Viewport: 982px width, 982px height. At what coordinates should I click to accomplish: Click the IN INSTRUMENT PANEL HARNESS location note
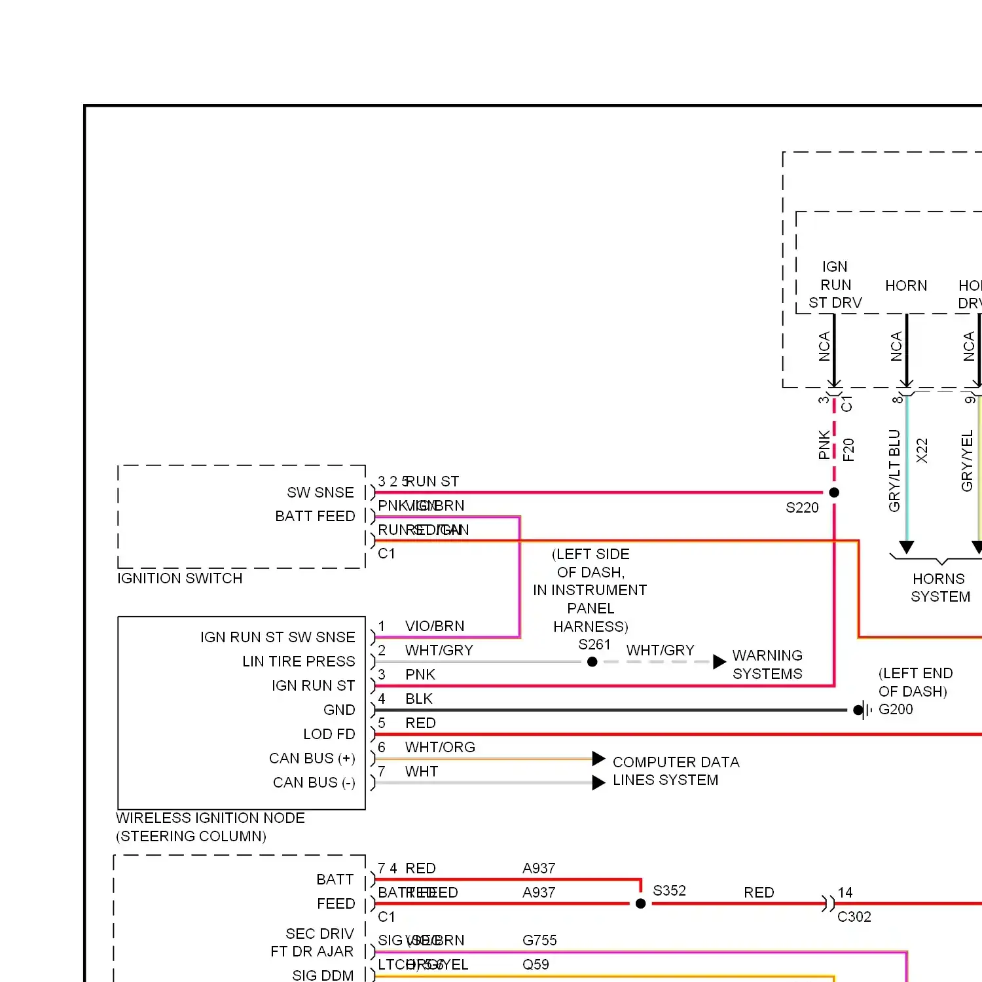point(590,608)
